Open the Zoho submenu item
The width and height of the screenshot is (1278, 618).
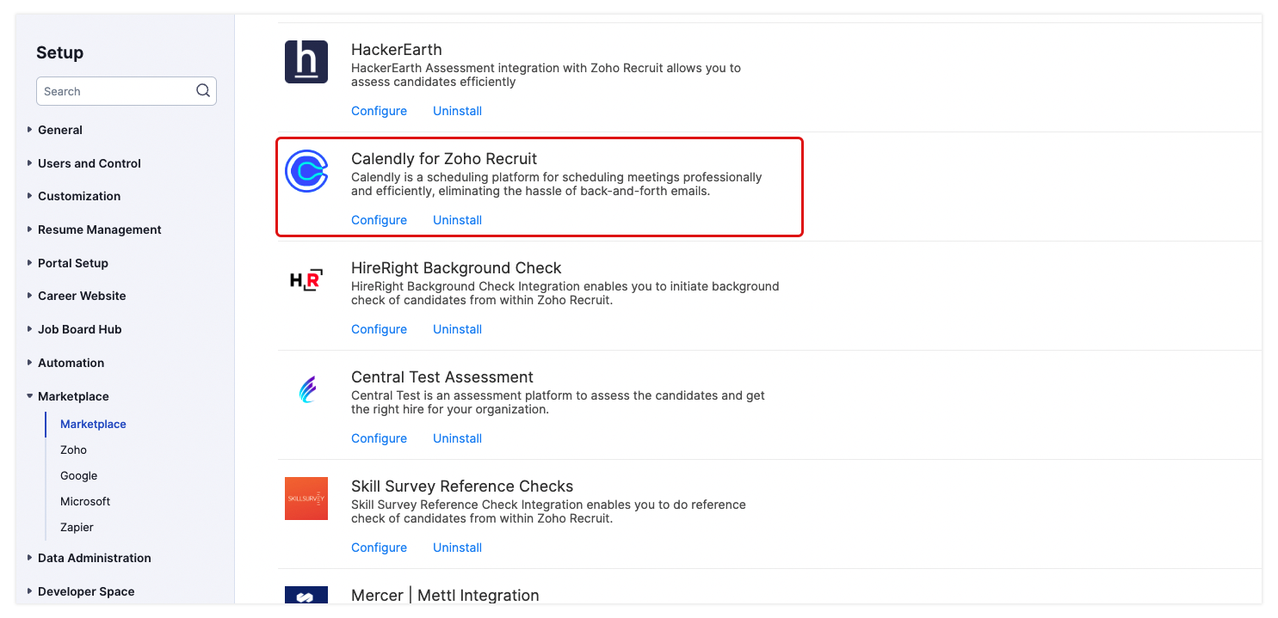(73, 450)
